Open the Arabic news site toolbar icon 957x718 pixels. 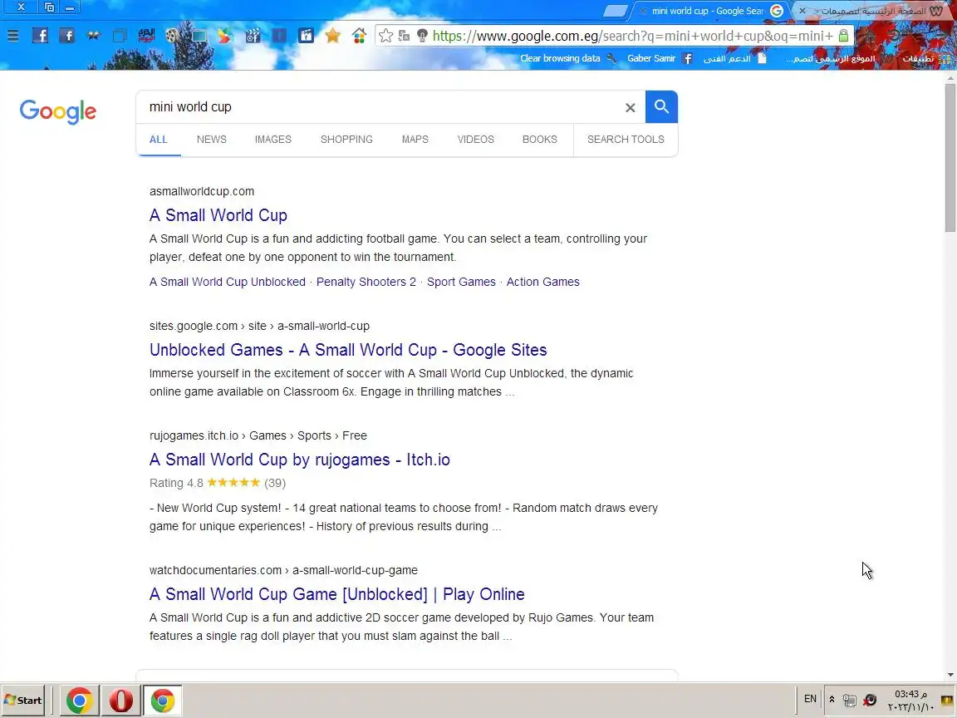point(146,36)
